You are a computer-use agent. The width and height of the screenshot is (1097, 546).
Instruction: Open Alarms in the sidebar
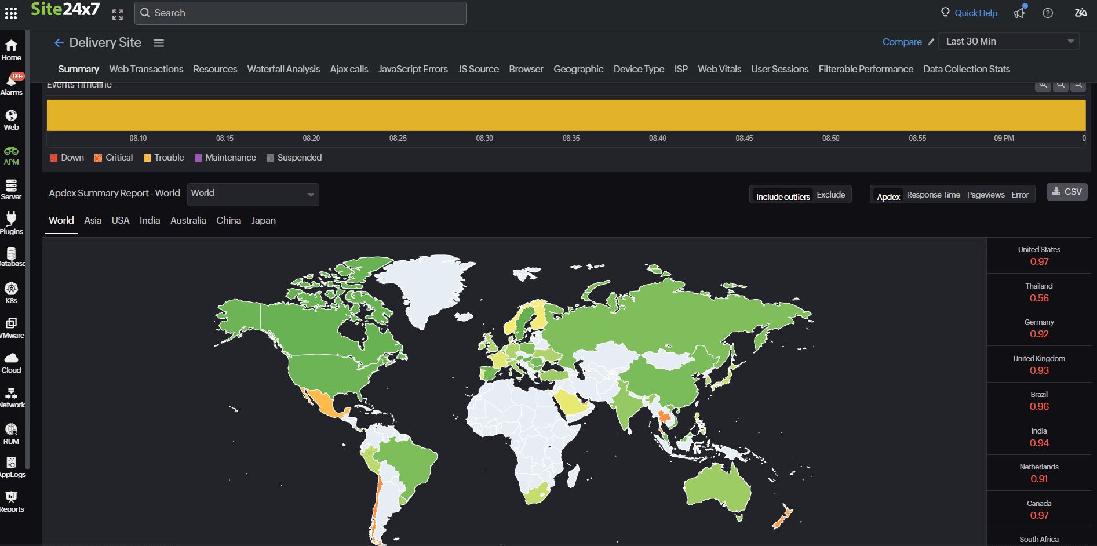coord(11,85)
